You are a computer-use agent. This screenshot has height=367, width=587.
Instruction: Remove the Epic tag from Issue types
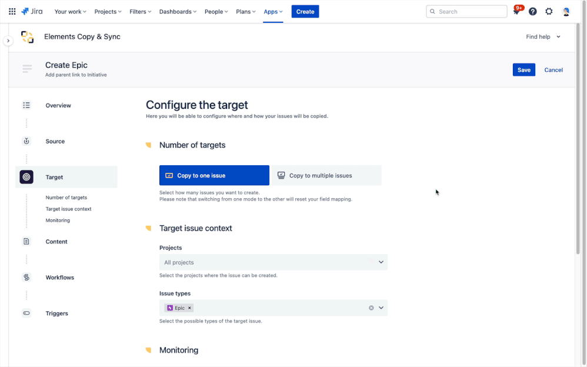(x=188, y=308)
